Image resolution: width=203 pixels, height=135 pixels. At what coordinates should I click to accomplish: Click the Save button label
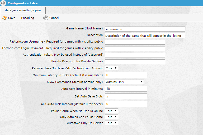click(12, 18)
